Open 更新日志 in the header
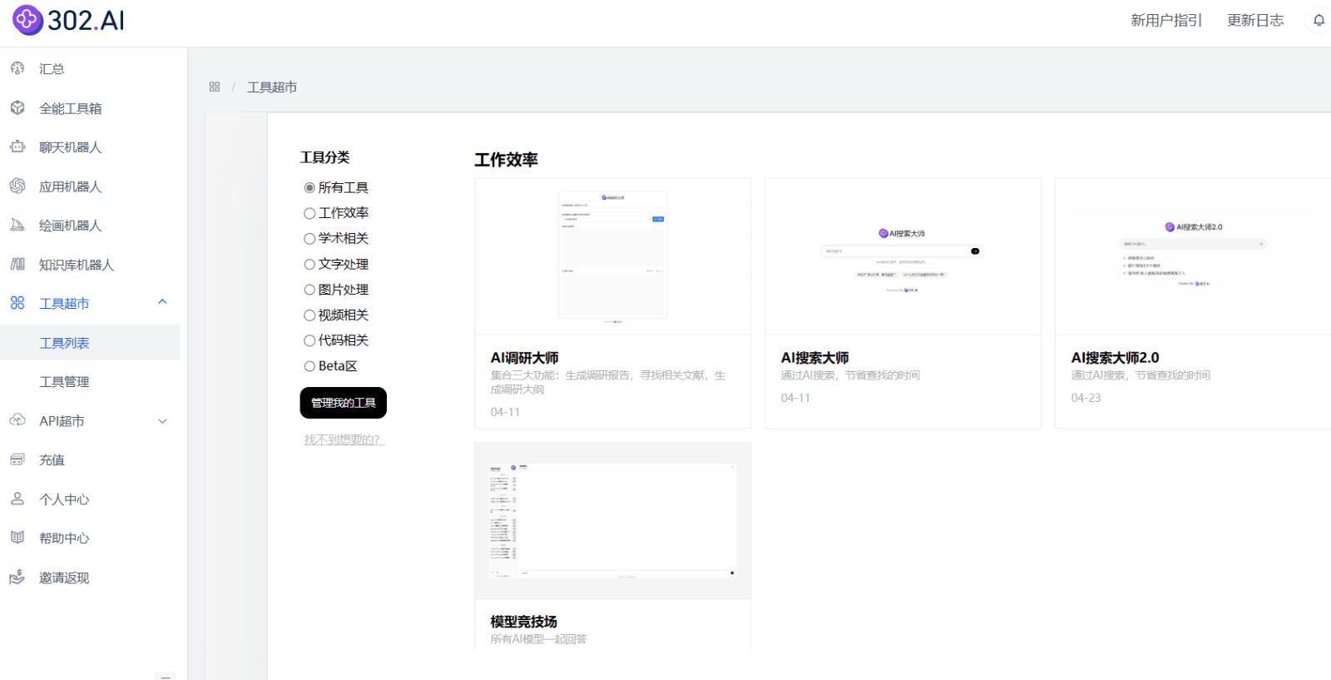The image size is (1331, 680). click(1255, 20)
